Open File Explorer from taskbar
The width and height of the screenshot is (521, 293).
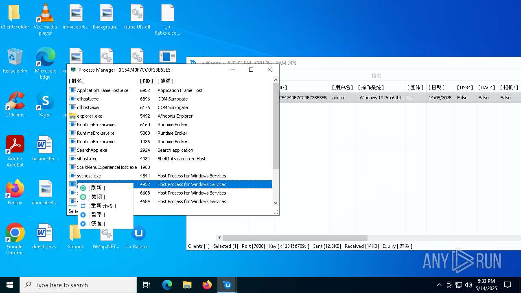187,285
